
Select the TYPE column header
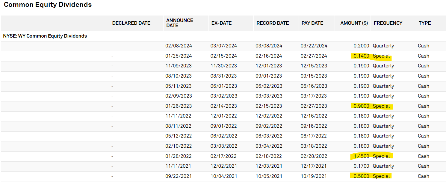(x=424, y=23)
